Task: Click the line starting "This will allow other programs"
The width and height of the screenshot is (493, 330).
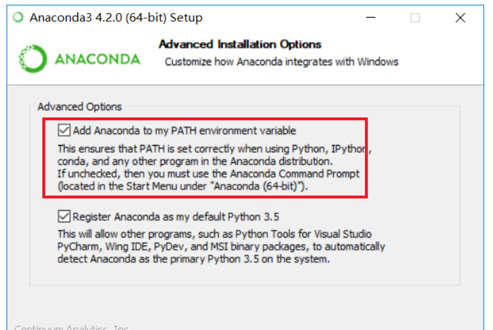Action: click(x=214, y=234)
